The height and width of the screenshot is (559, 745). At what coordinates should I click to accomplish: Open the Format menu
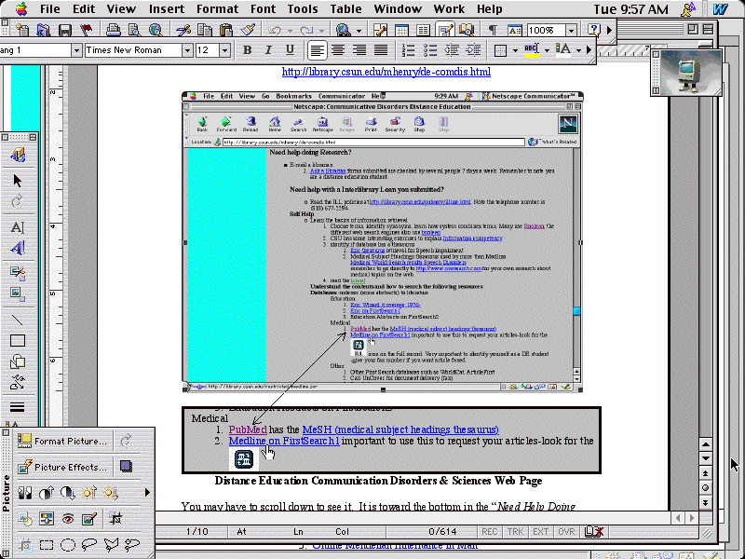217,9
